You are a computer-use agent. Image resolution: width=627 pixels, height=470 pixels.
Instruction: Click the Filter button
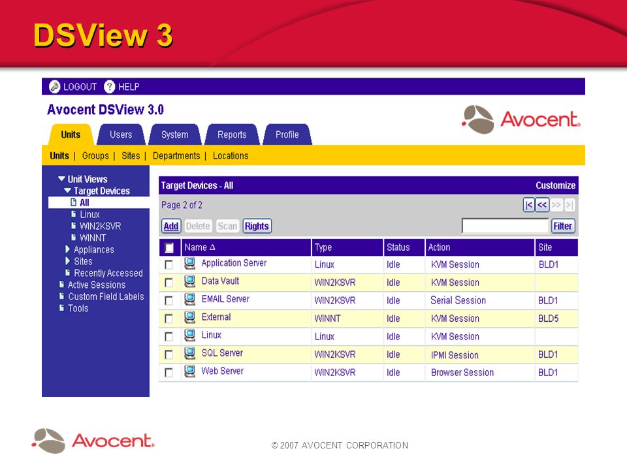click(562, 227)
